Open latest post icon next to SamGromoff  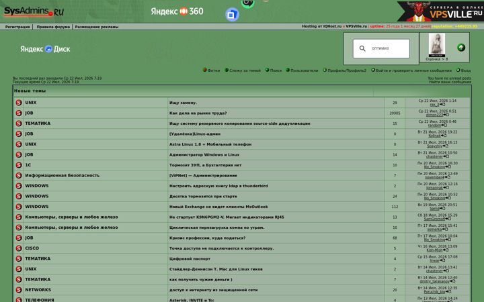pyautogui.click(x=448, y=219)
